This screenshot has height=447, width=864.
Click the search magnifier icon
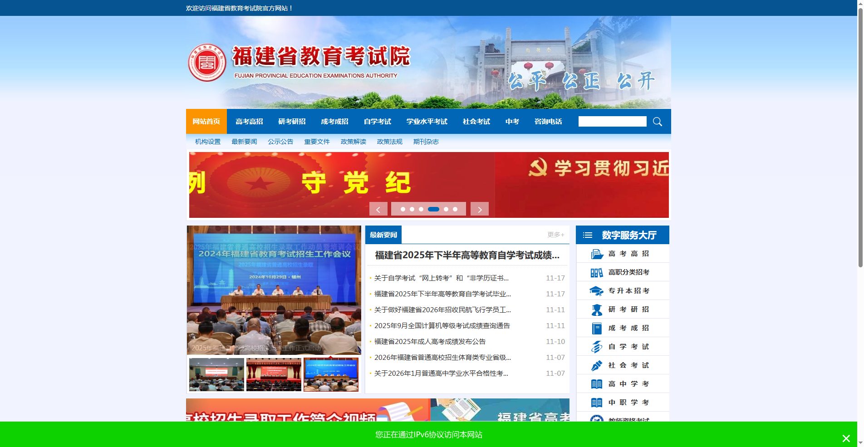657,121
